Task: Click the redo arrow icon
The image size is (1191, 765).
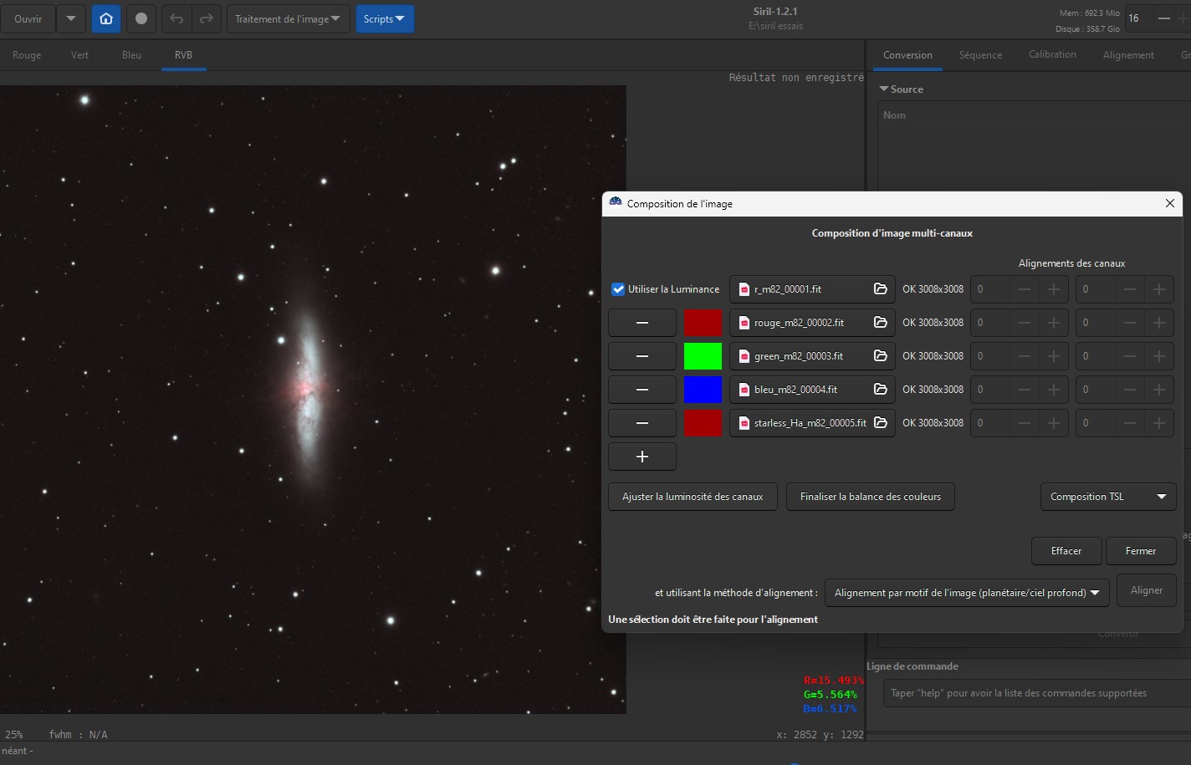Action: 206,18
